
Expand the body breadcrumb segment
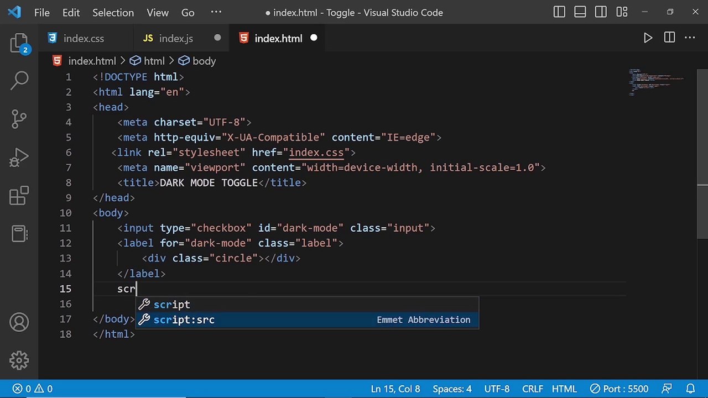point(204,61)
